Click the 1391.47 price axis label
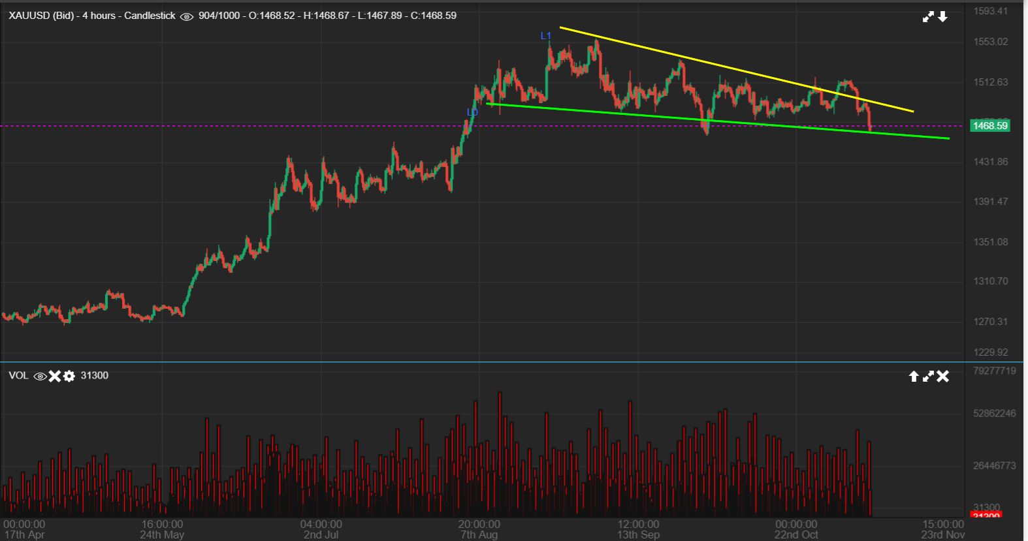The image size is (1028, 541). tap(990, 202)
